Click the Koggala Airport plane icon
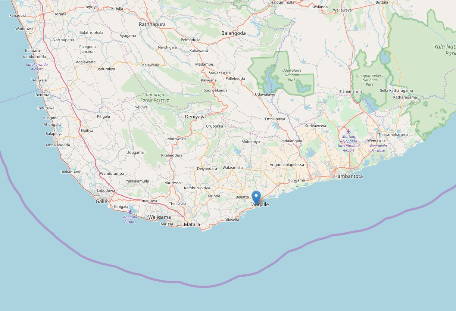 click(x=130, y=212)
